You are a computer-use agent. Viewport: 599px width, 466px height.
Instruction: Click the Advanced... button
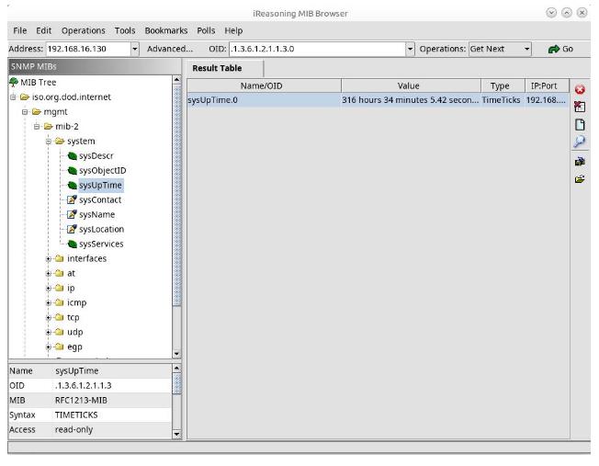170,49
